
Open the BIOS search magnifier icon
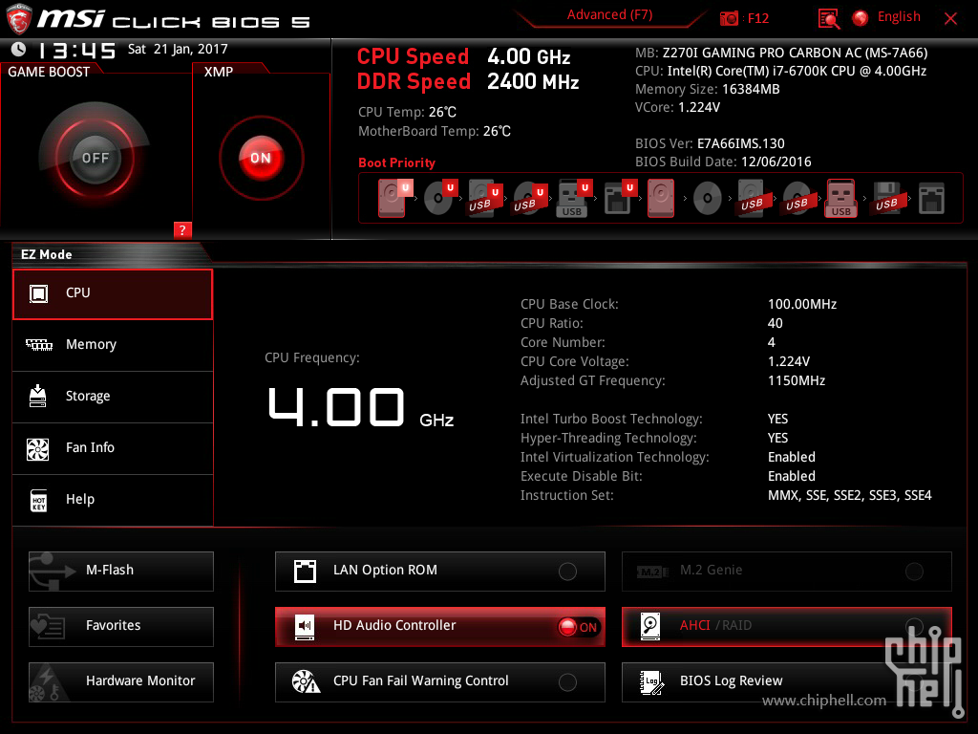point(829,18)
